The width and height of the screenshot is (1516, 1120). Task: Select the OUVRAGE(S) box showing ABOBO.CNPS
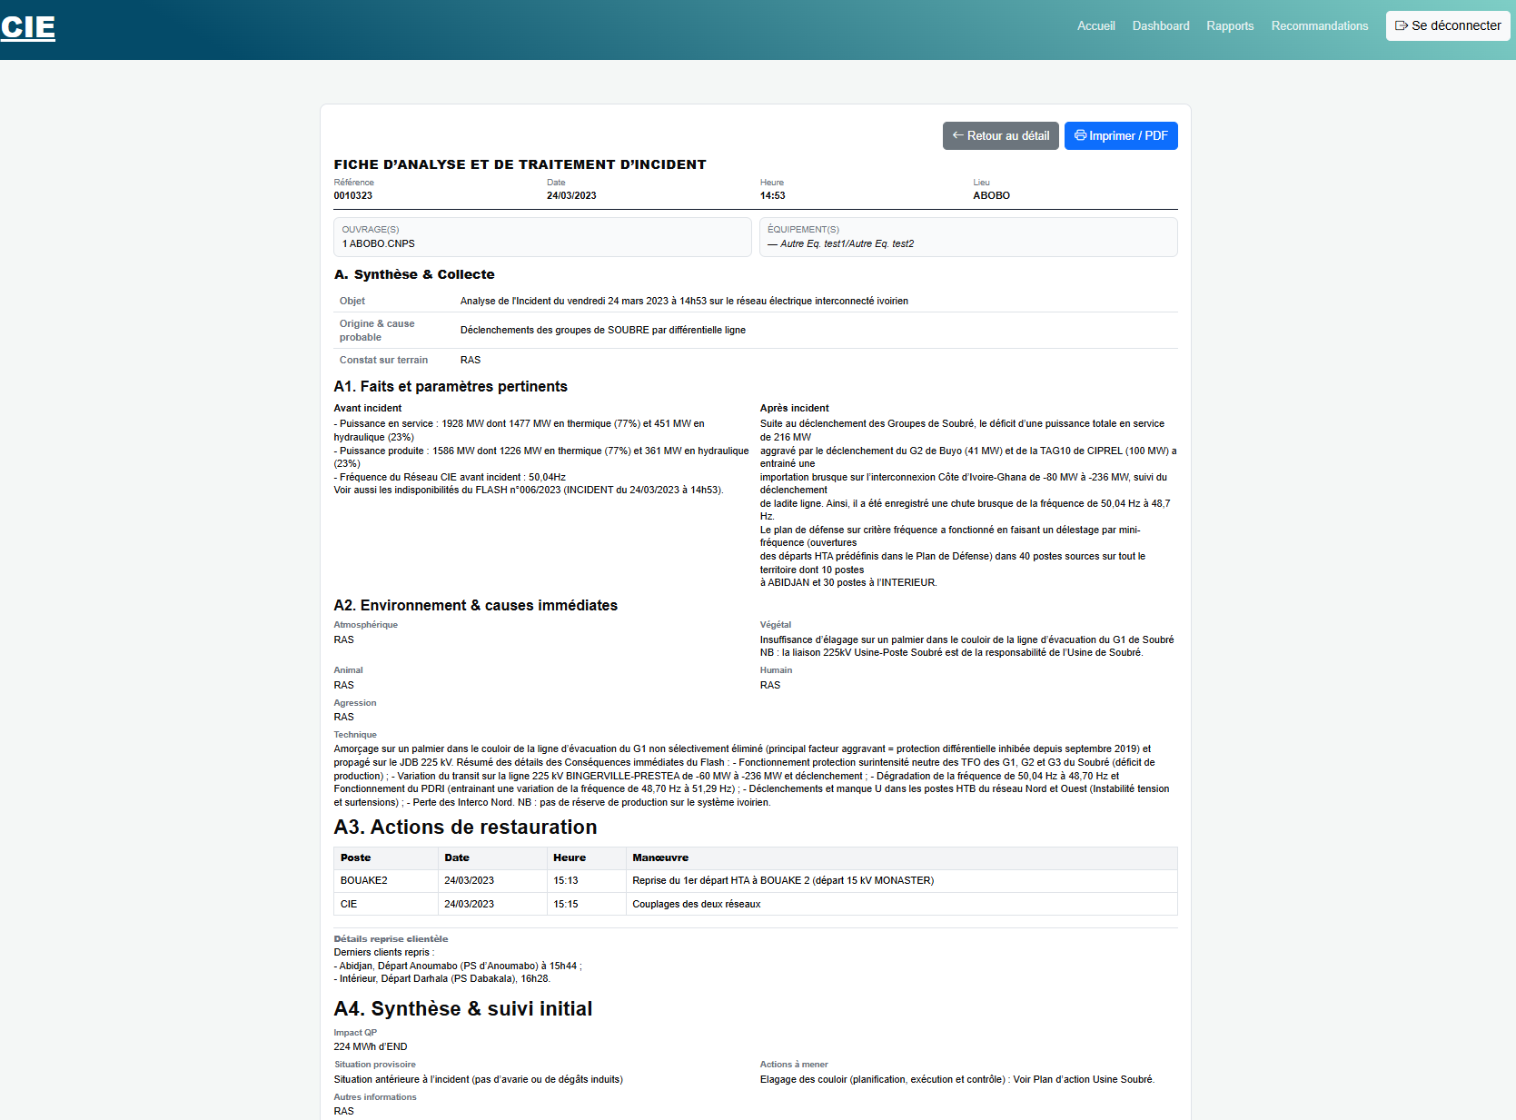click(x=542, y=237)
